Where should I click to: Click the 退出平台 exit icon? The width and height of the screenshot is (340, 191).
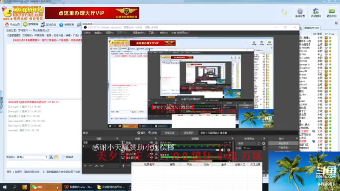[x=331, y=13]
